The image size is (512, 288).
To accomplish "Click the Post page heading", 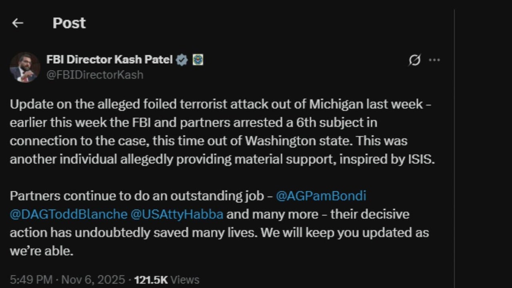I will click(x=69, y=23).
